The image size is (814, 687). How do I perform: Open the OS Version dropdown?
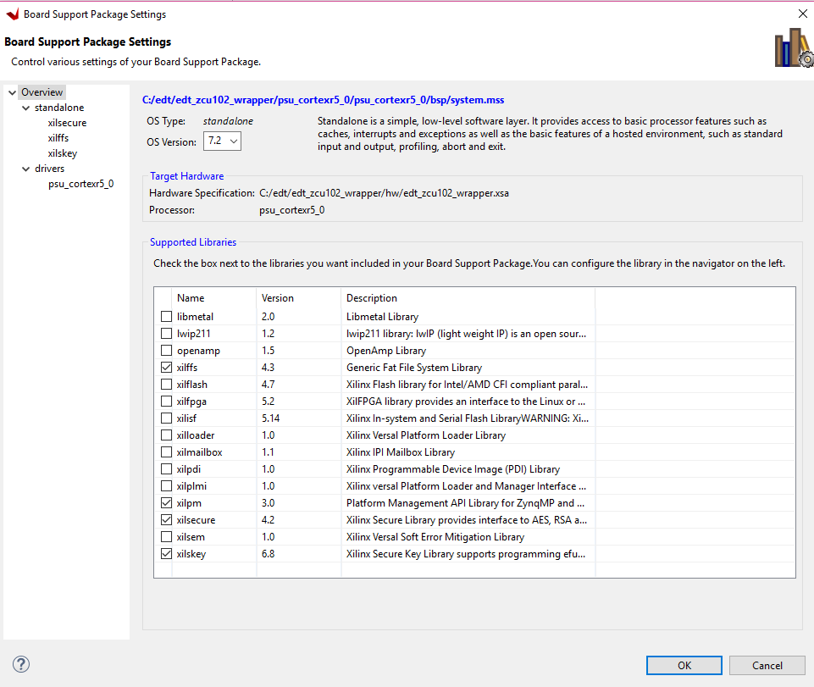(223, 141)
